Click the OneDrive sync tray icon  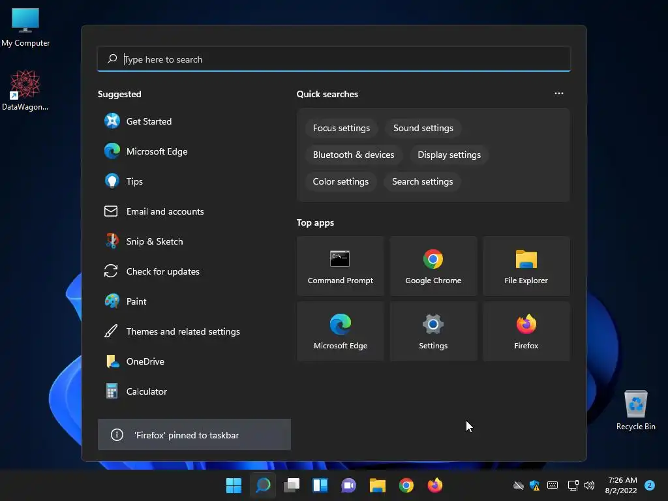pos(518,485)
